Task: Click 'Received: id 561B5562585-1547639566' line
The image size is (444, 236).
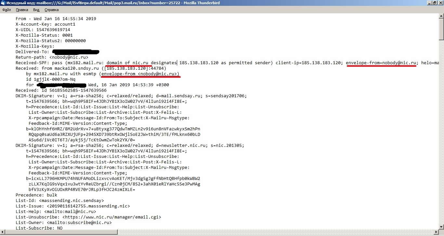Action: click(x=61, y=90)
